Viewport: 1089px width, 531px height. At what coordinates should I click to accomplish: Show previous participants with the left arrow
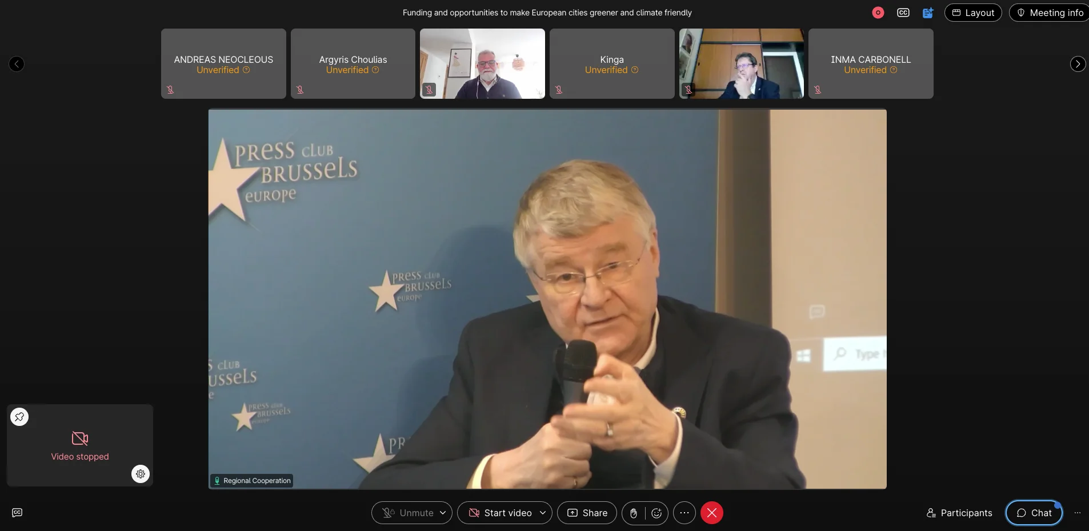(x=17, y=64)
